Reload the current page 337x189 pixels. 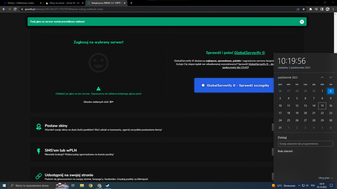point(15,9)
